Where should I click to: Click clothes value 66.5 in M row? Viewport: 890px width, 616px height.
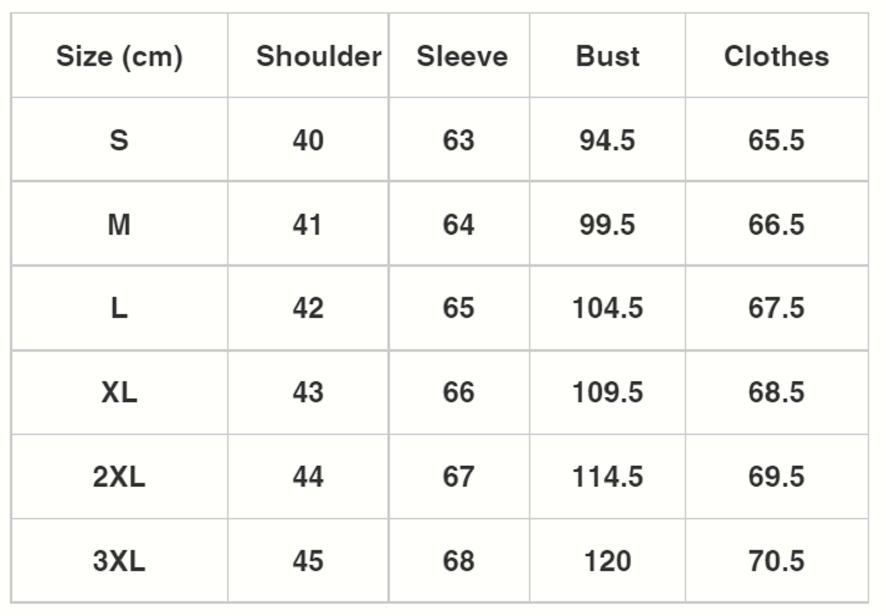776,224
